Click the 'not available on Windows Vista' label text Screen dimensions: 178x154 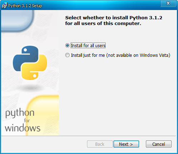(138, 55)
